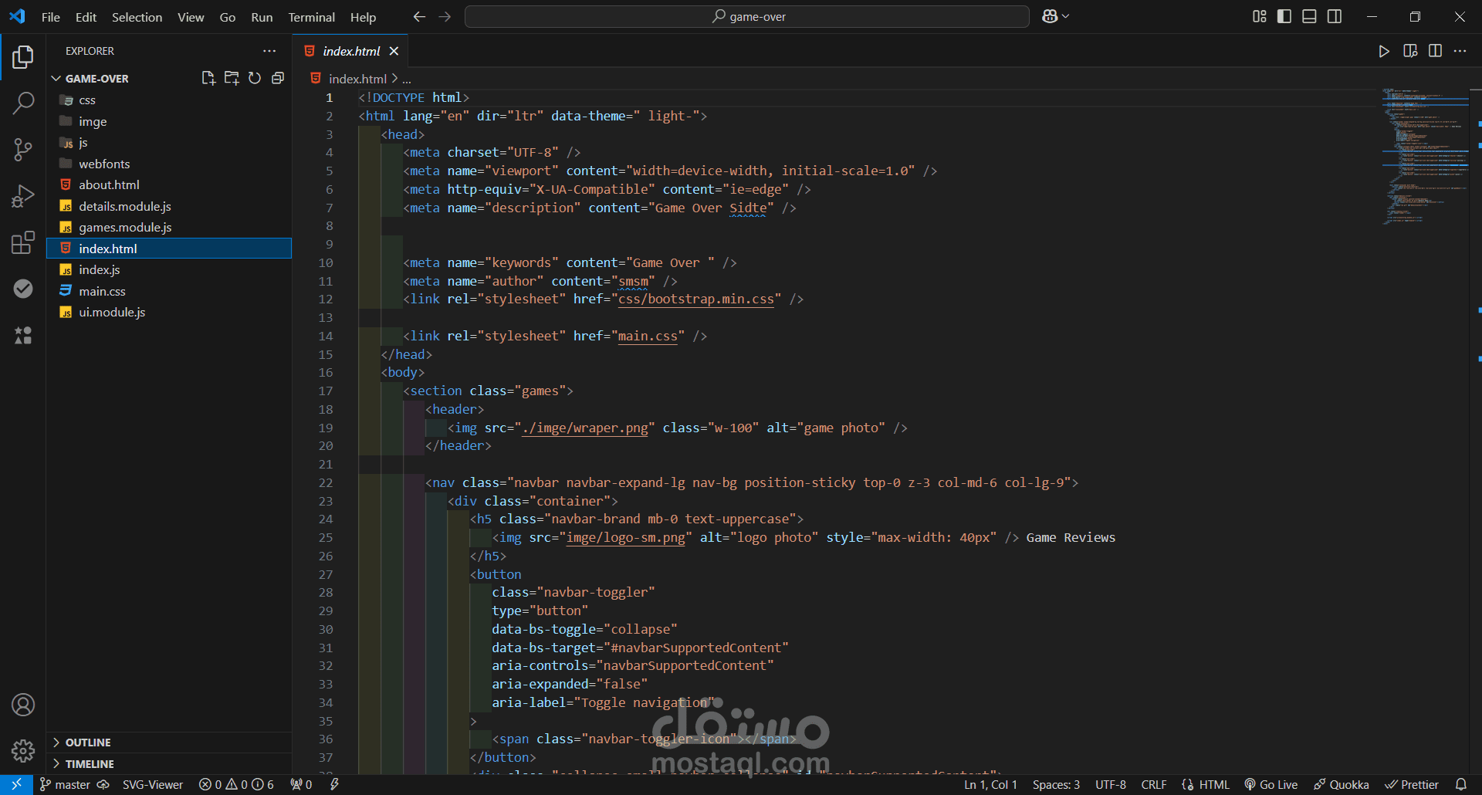Open the Explorer view in activity bar
Image resolution: width=1482 pixels, height=795 pixels.
pyautogui.click(x=23, y=56)
